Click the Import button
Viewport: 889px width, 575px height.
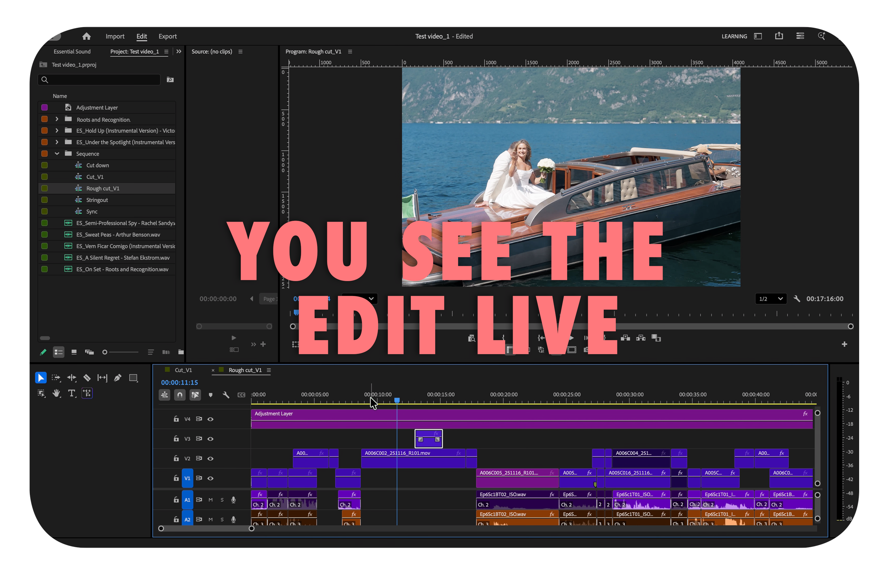pos(115,36)
